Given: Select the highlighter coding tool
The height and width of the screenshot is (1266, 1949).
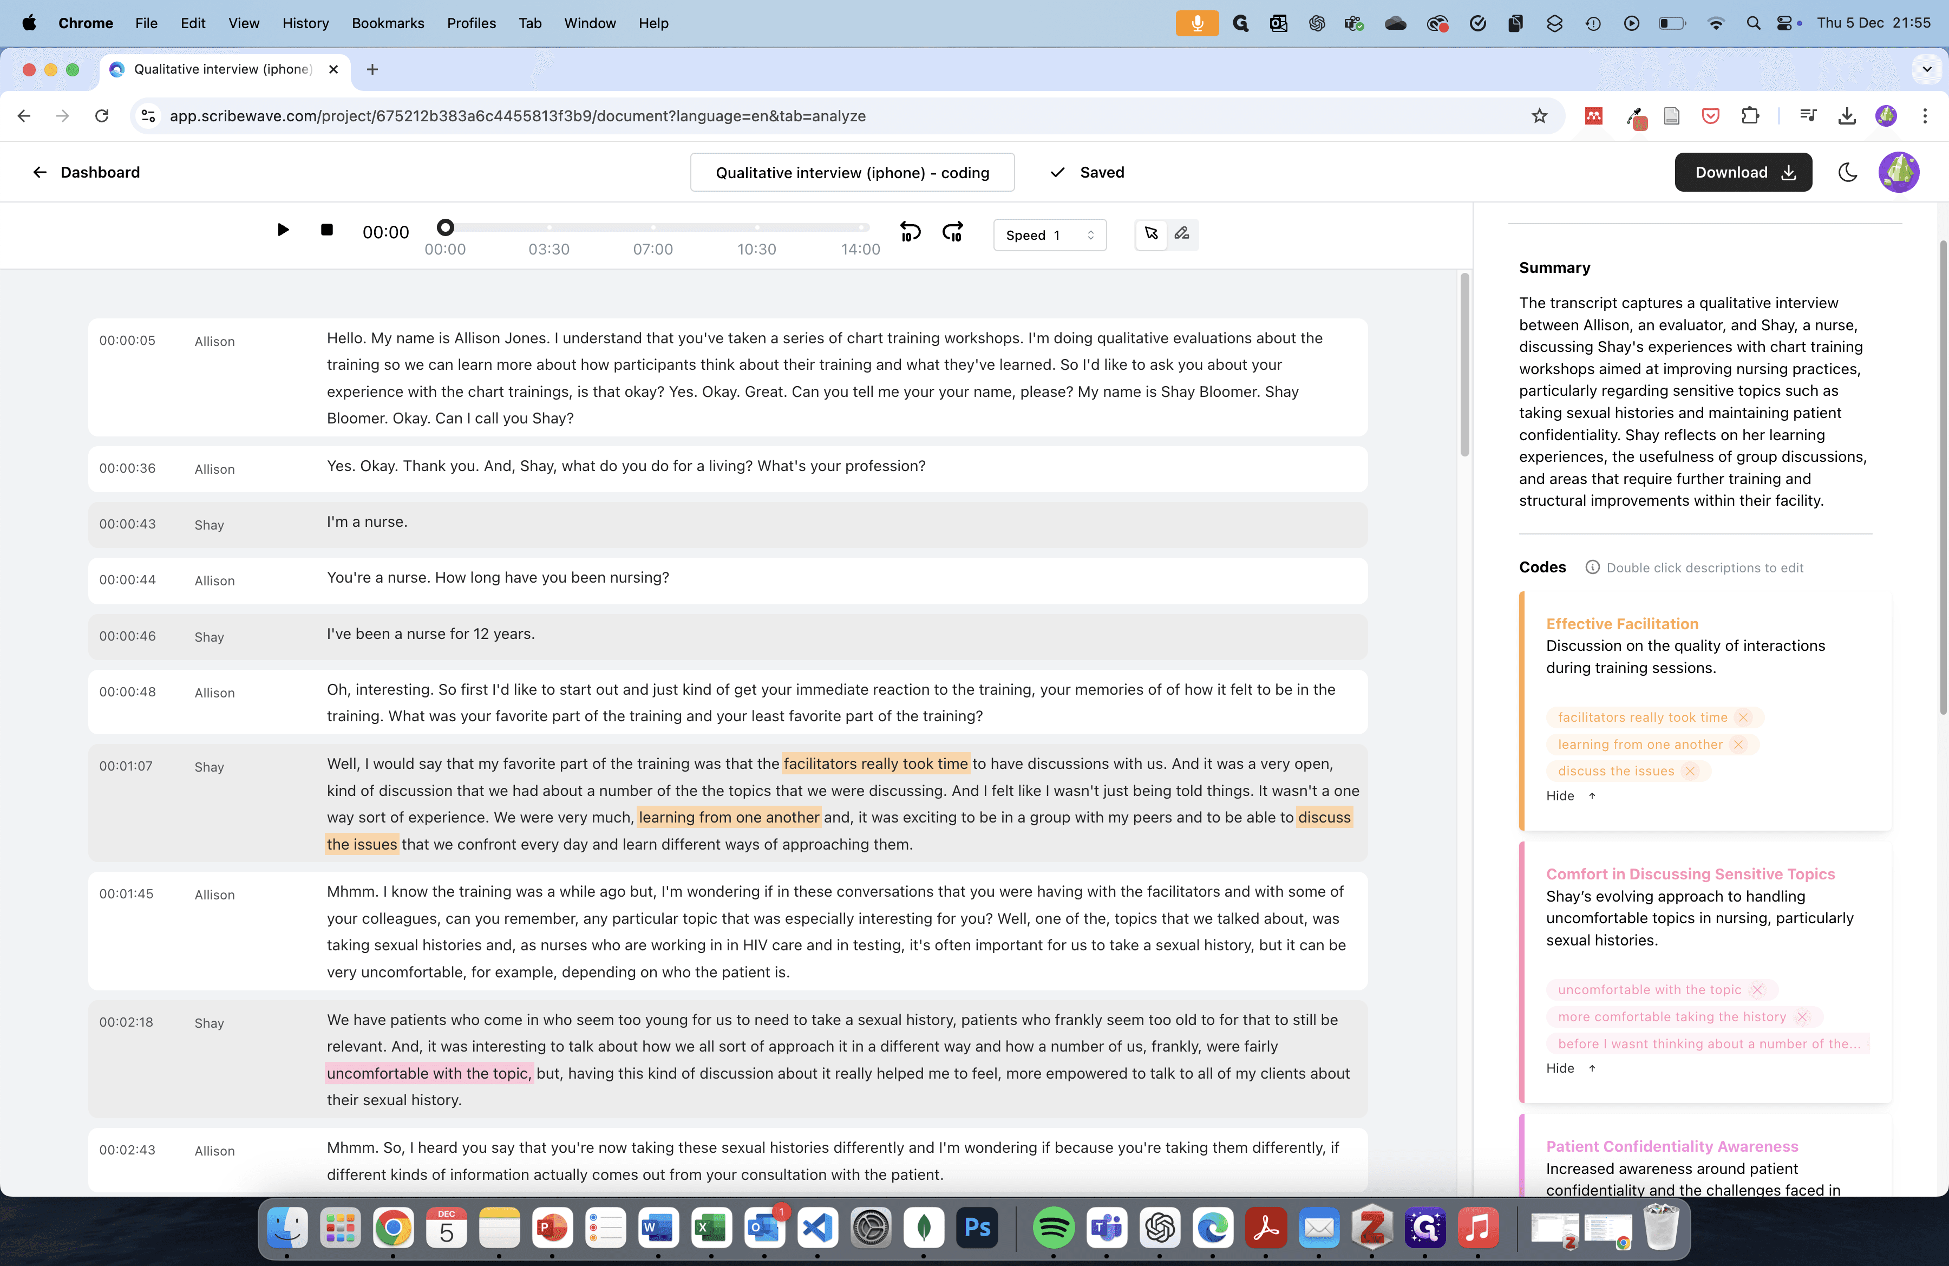Looking at the screenshot, I should coord(1182,234).
